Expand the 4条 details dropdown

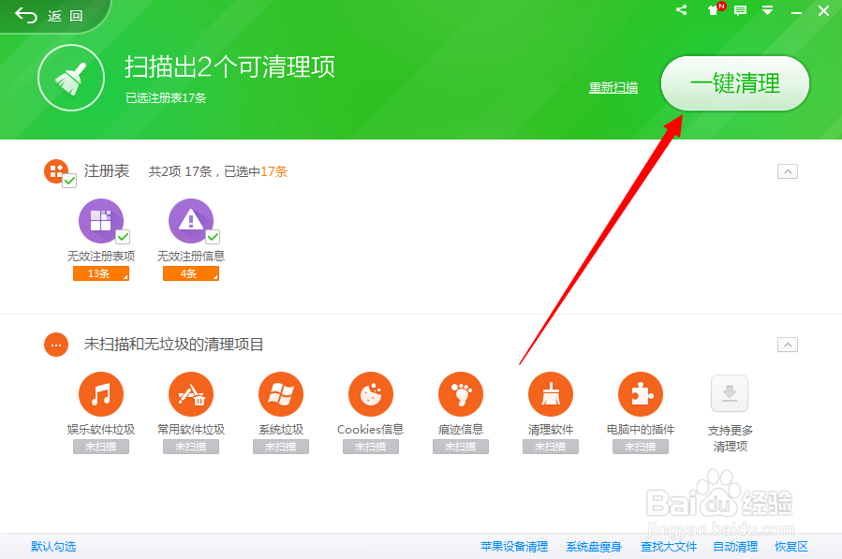(191, 273)
